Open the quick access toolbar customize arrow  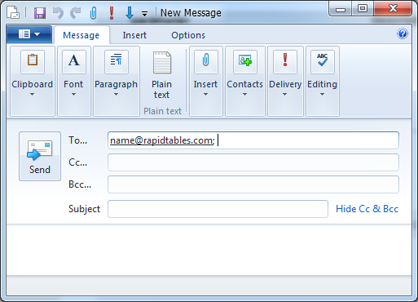pos(145,14)
